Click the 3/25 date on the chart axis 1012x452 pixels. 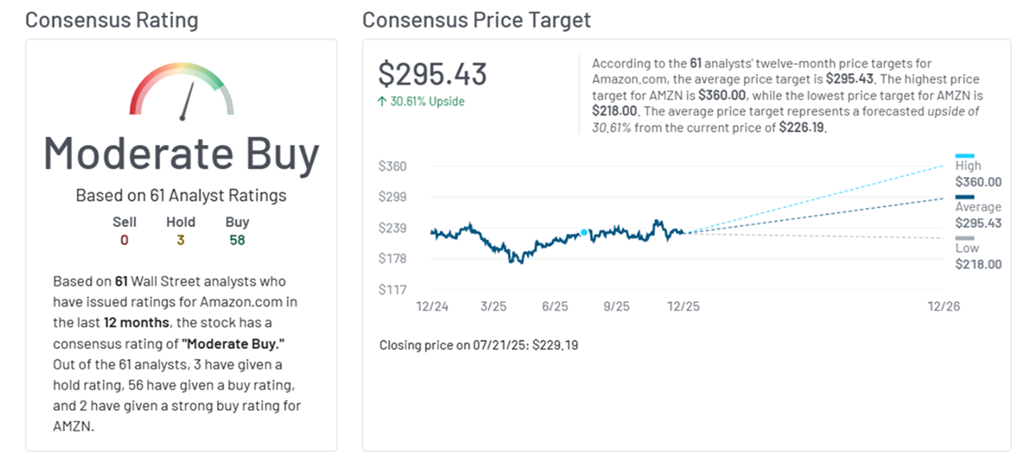(493, 307)
